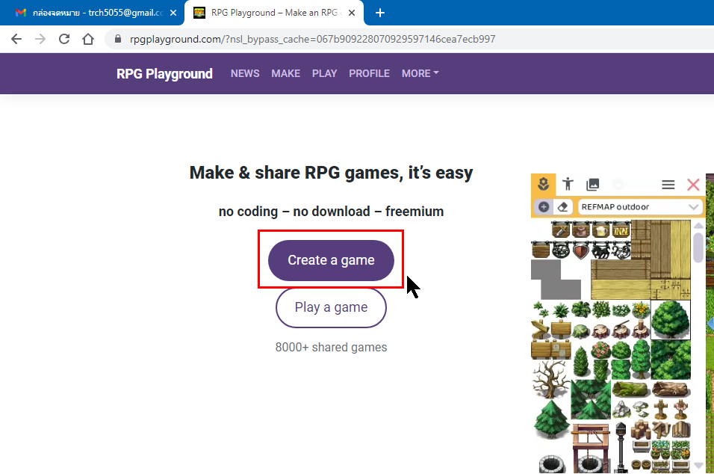This screenshot has width=714, height=474.
Task: Select the stump with axe tile
Action: click(621, 329)
